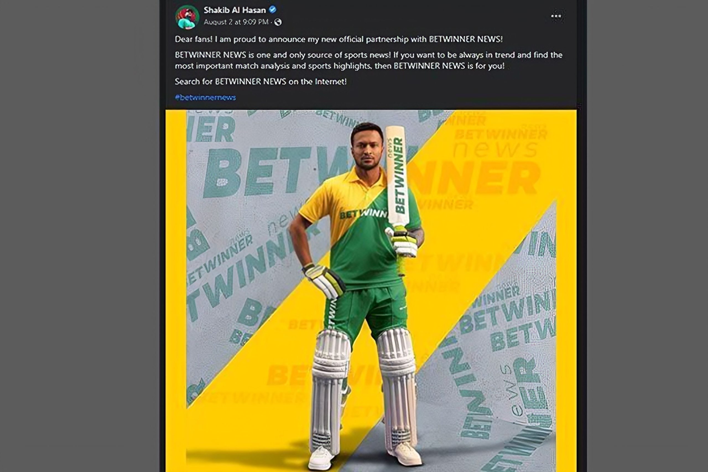
Task: Click the white shoe under the left leg pad
Action: tap(321, 458)
